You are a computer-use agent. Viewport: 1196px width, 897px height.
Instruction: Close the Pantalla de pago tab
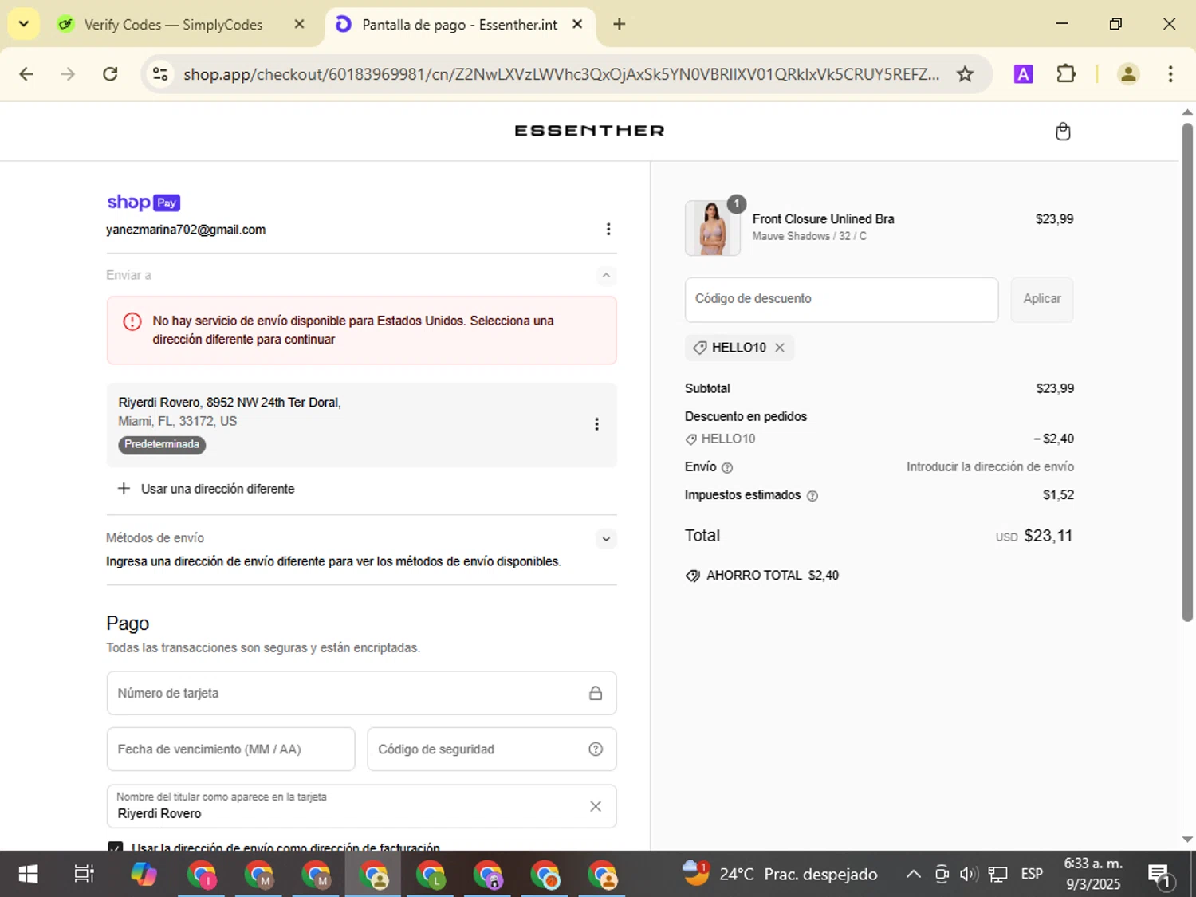[578, 24]
